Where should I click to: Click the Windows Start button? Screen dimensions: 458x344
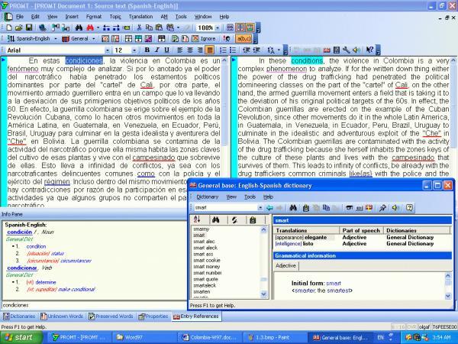pyautogui.click(x=21, y=337)
